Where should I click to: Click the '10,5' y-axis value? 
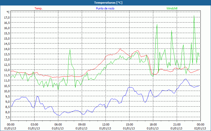point(7,86)
